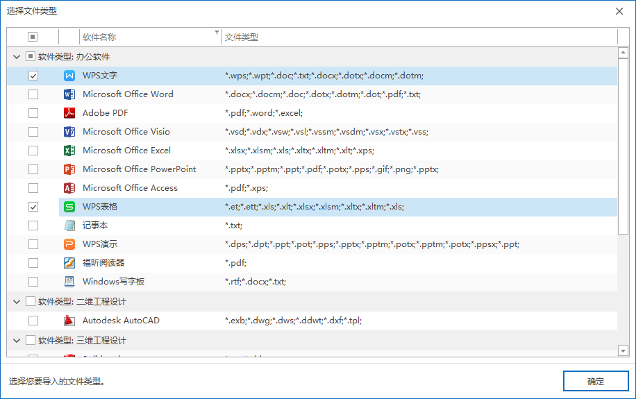Toggle the select-all header checkbox
This screenshot has width=636, height=399.
pos(33,37)
